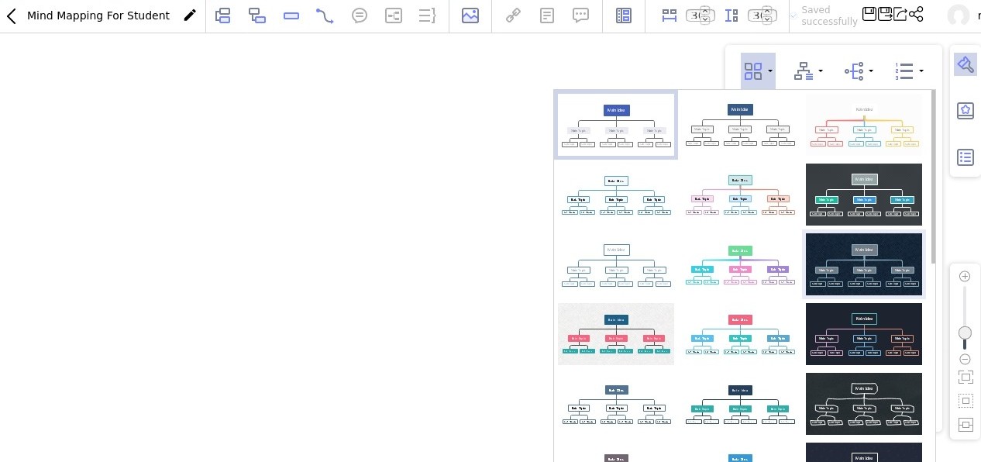Click the export icon in toolbar
The image size is (981, 462).
pyautogui.click(x=900, y=14)
